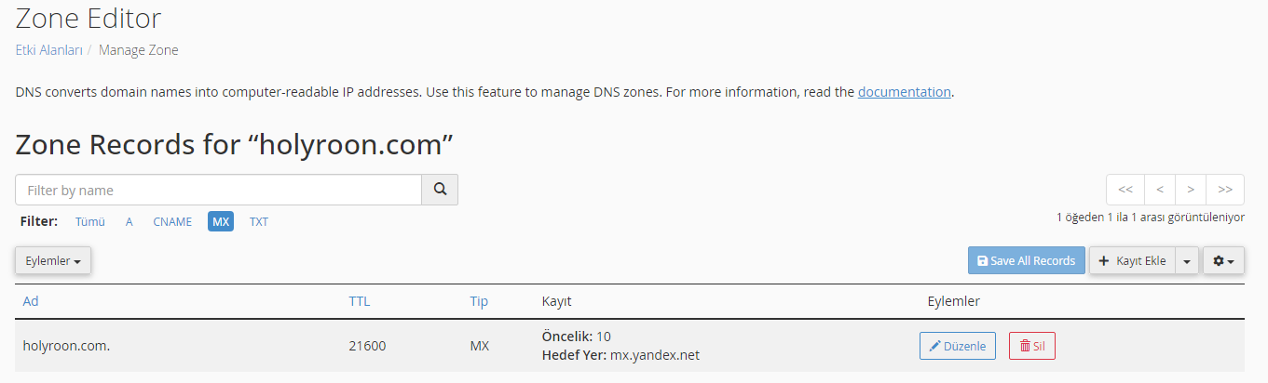Filter records by Tümü

coord(90,222)
